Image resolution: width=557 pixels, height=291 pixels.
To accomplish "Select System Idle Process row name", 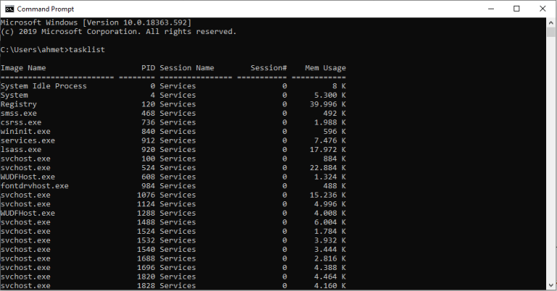I will coord(44,86).
